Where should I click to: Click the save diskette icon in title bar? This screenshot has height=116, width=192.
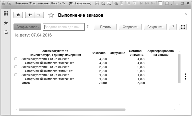point(97,3)
